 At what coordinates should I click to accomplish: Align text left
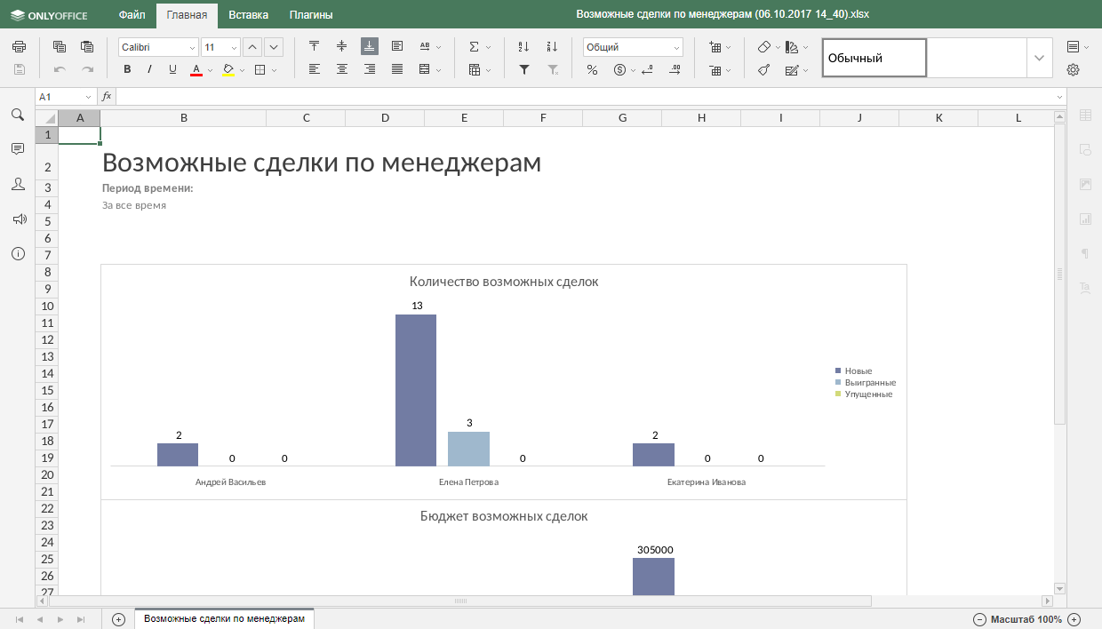click(314, 69)
